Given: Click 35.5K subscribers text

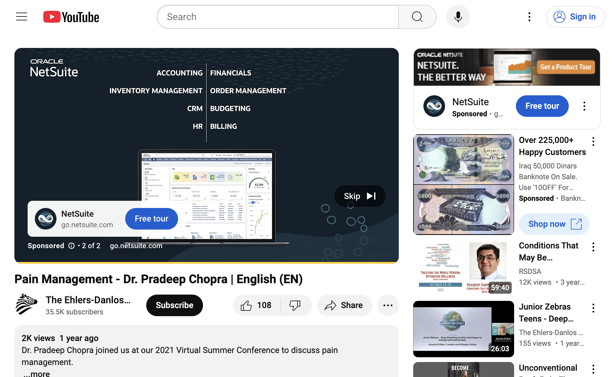Looking at the screenshot, I should [x=74, y=312].
